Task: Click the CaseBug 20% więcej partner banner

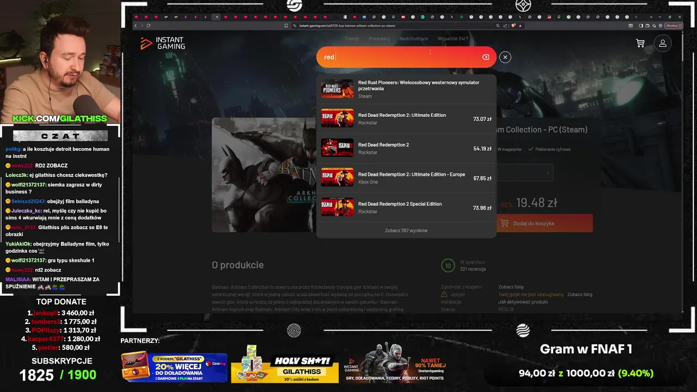Action: [x=174, y=367]
